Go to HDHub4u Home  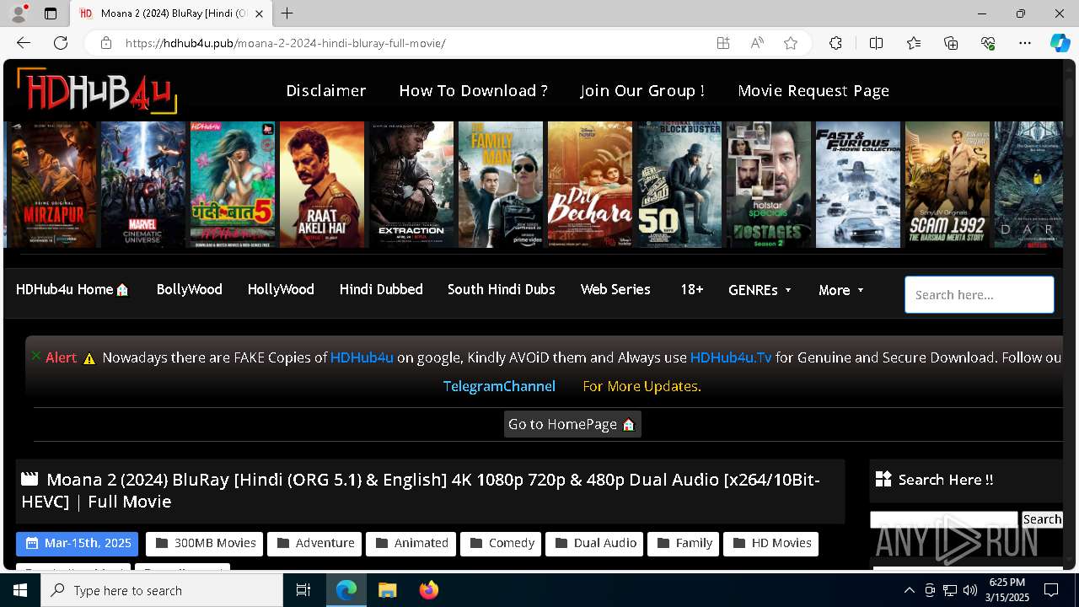(x=72, y=289)
